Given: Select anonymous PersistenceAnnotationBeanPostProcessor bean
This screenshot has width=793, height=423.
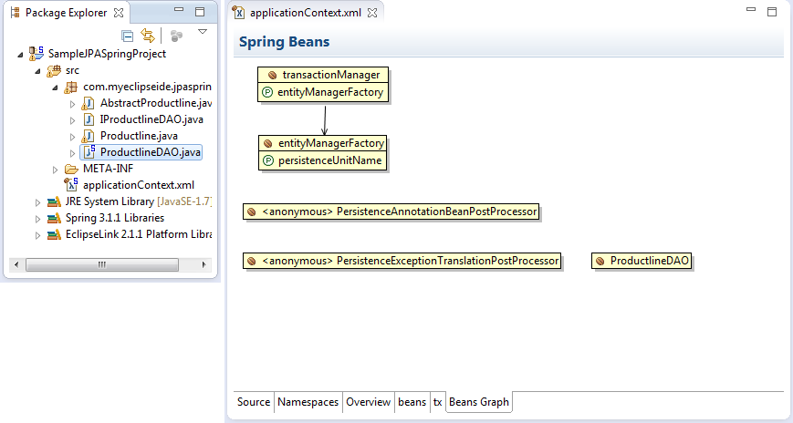Looking at the screenshot, I should 391,211.
